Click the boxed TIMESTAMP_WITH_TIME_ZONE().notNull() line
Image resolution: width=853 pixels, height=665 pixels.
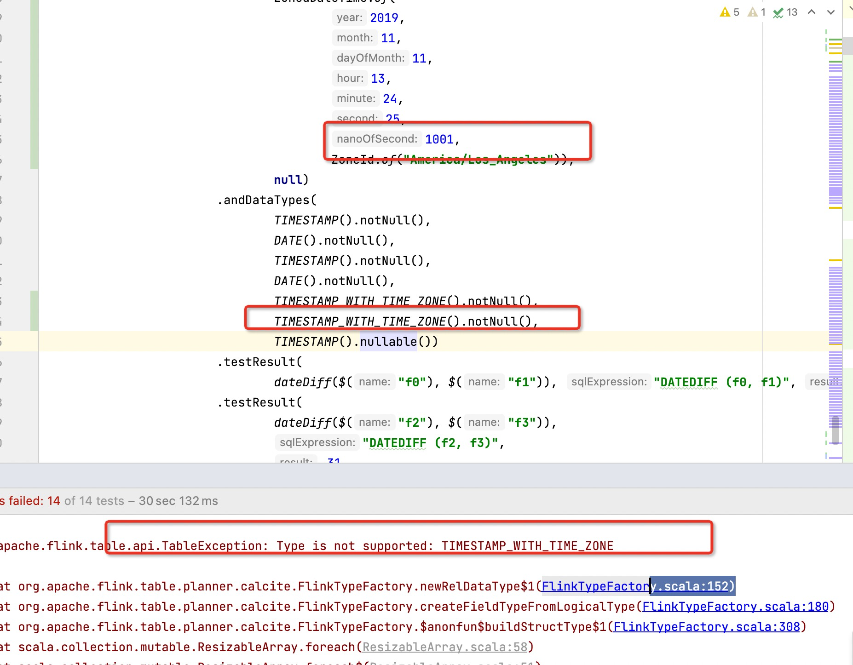coord(406,321)
